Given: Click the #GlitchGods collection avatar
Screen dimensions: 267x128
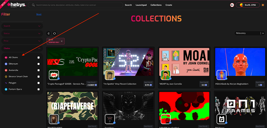Looking at the screenshot, I should point(222,75).
